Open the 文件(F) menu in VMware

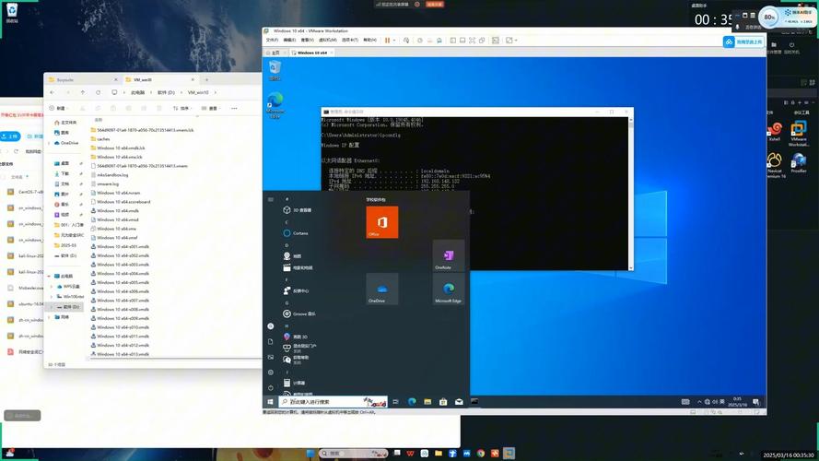pos(272,41)
